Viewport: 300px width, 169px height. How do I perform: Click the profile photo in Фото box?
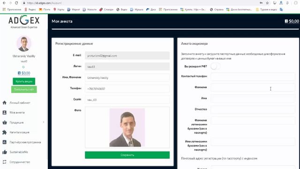click(x=127, y=128)
